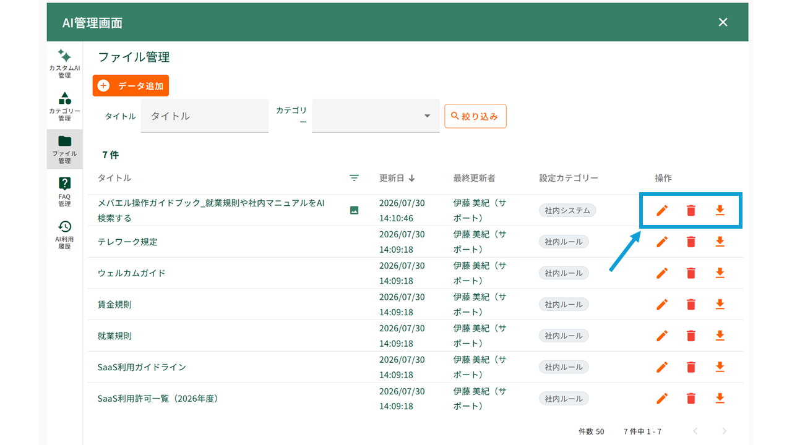
Task: Click the SaaS利用ガイドライン title text
Action: pos(142,367)
